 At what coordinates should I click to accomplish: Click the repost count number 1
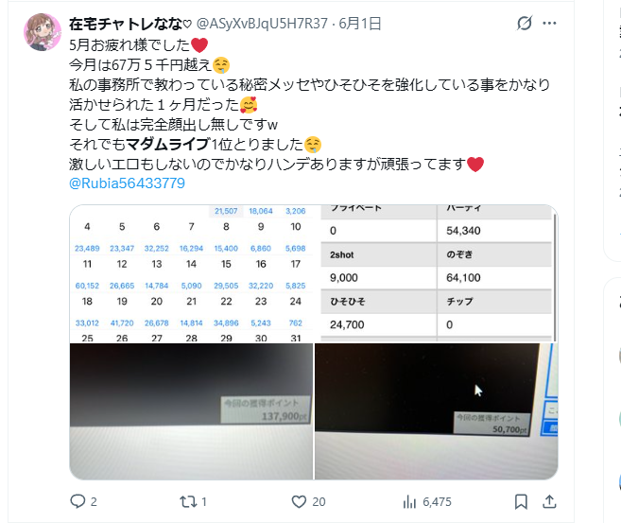click(204, 502)
